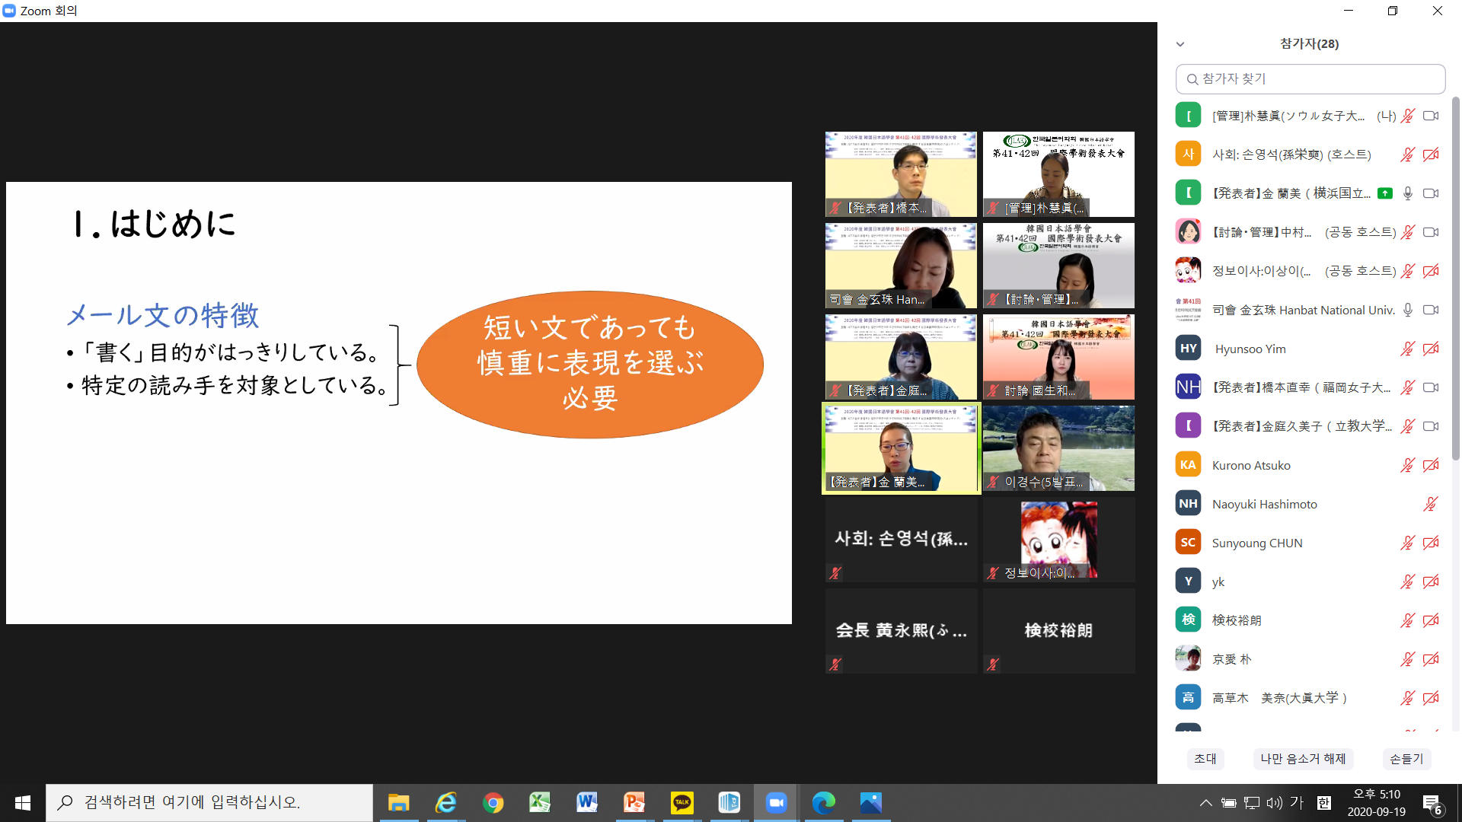The width and height of the screenshot is (1462, 822).
Task: Click the Zoom icon in the taskbar
Action: [776, 802]
